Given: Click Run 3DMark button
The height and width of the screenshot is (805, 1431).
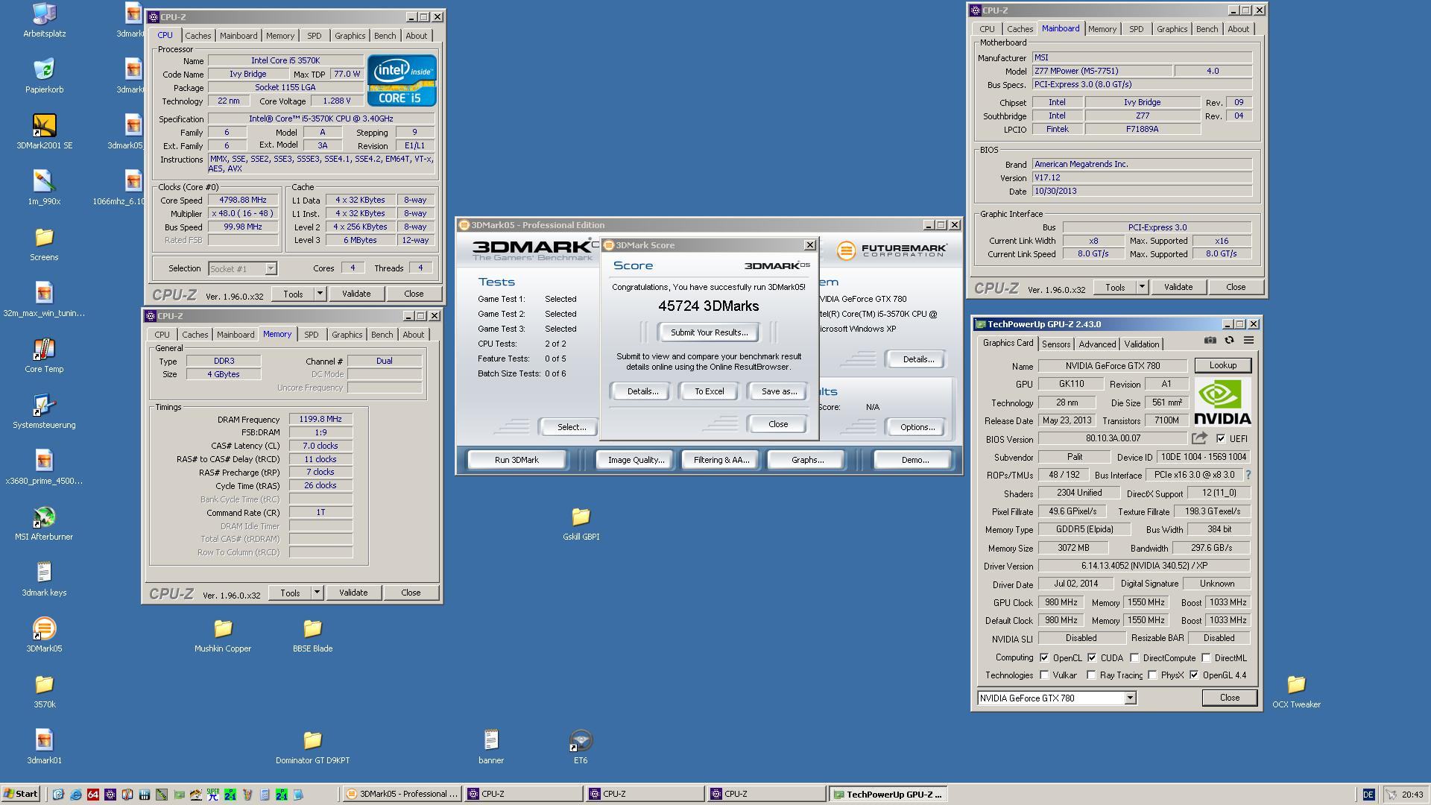Looking at the screenshot, I should point(517,460).
